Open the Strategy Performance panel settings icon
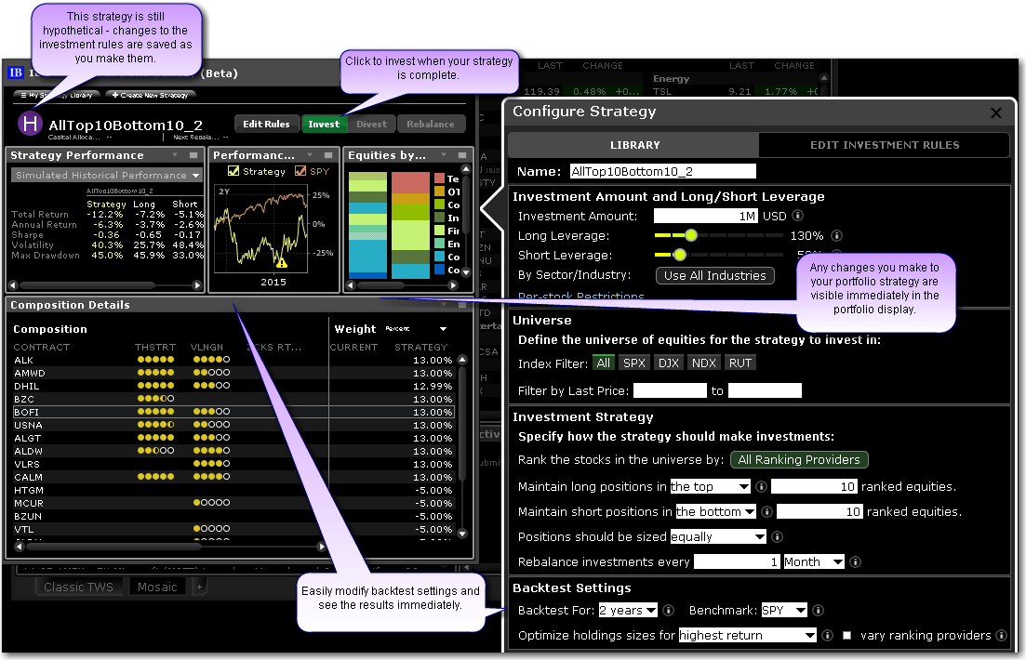1026x660 pixels. tap(192, 154)
